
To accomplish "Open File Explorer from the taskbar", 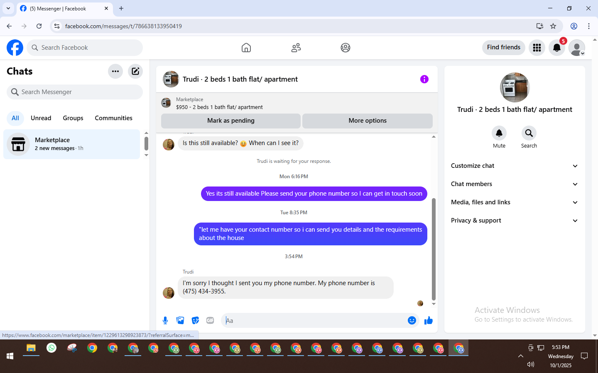I will 31,348.
